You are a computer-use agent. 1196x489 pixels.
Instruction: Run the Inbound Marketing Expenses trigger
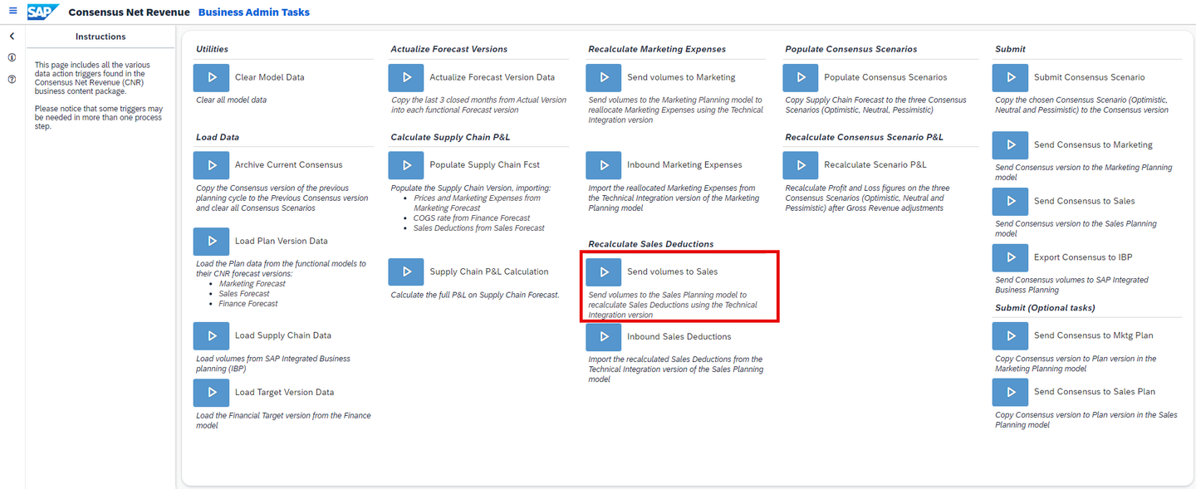tap(604, 165)
